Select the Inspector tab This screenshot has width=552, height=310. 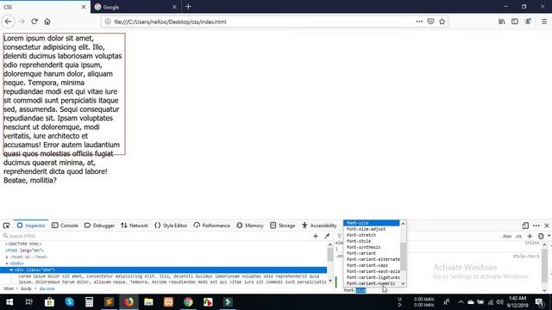(31, 226)
